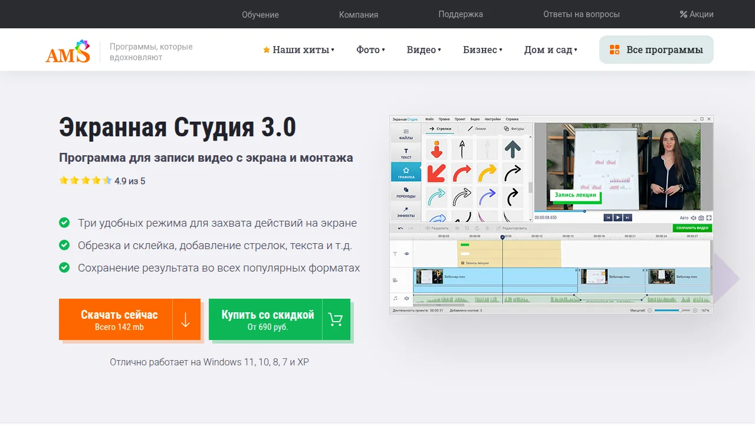This screenshot has height=425, width=755.
Task: Select the purple-blue curved arrow
Action: coord(487,197)
